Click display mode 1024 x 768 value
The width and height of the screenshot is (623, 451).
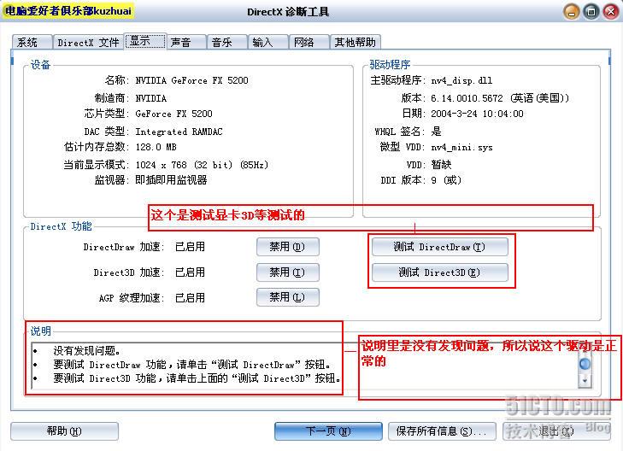(x=202, y=165)
